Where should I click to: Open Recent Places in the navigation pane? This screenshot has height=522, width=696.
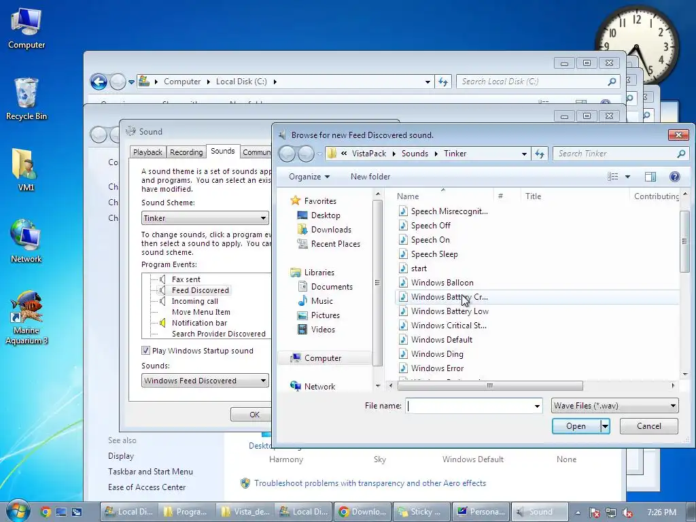(x=335, y=244)
